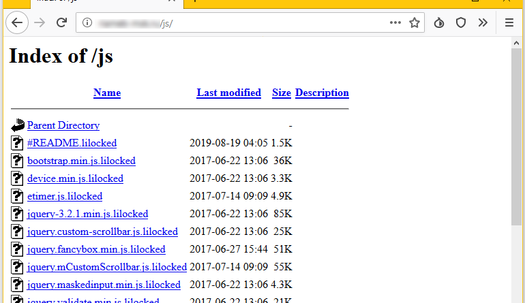Image resolution: width=525 pixels, height=303 pixels.
Task: Expand more tools overflow chevron
Action: 483,22
